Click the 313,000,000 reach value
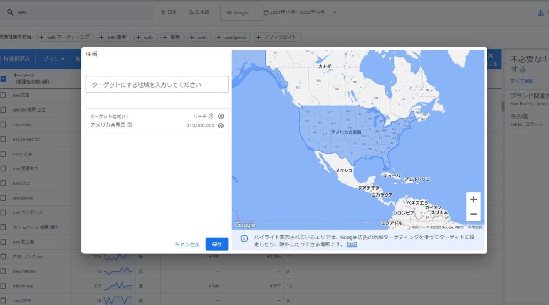The height and width of the screenshot is (305, 549). tap(201, 126)
